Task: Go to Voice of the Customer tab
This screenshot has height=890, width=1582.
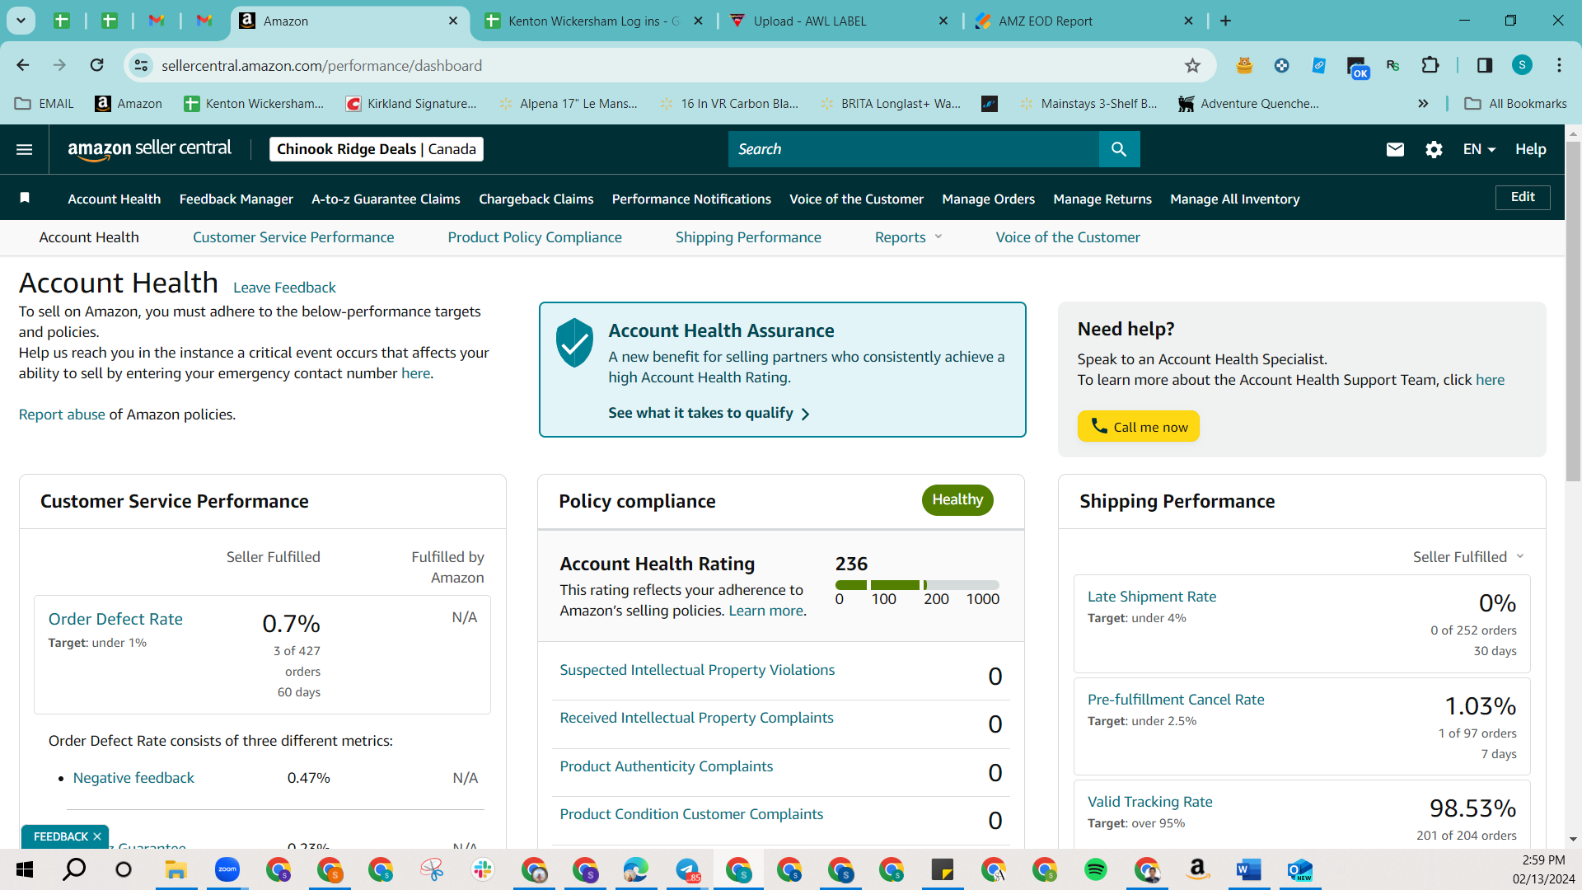Action: point(1068,237)
